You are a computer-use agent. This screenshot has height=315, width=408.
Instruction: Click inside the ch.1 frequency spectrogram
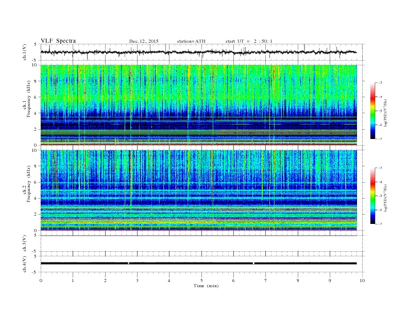(x=199, y=105)
